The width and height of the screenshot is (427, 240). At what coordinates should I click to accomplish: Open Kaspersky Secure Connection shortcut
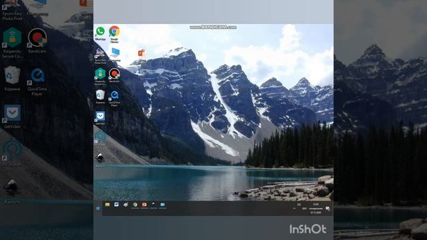pos(100,76)
